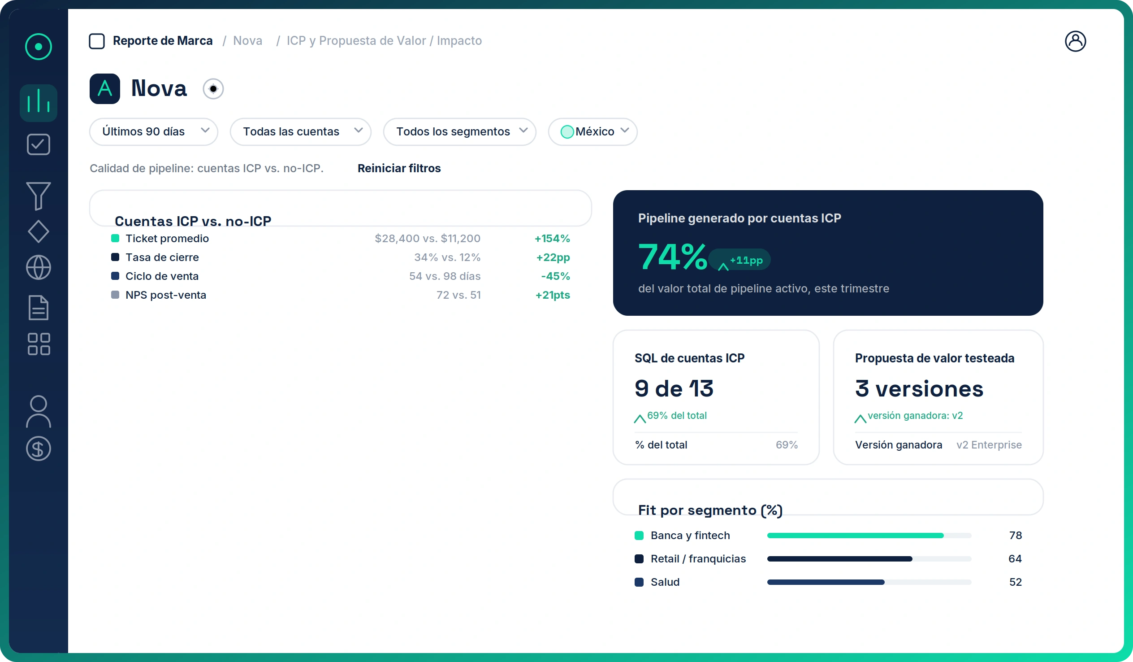This screenshot has width=1133, height=662.
Task: Click the Salud value 52
Action: click(x=1015, y=582)
